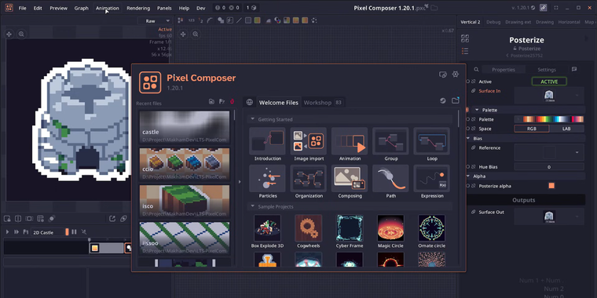The height and width of the screenshot is (298, 597).
Task: Click the curve icon in graph toolbar
Action: (x=210, y=20)
